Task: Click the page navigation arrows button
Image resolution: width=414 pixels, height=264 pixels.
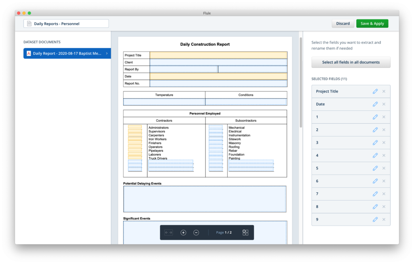Action: 169,232
